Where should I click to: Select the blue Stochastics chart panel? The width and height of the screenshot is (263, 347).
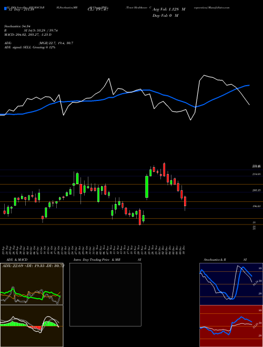click(231, 284)
